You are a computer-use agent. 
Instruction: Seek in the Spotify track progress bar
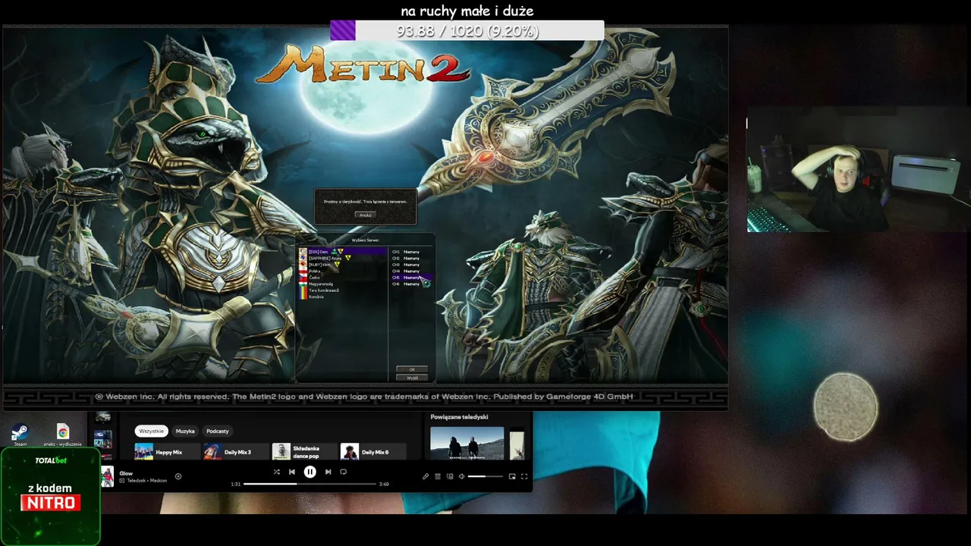pos(310,484)
